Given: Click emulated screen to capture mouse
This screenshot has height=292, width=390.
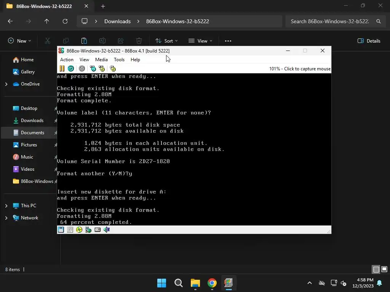Looking at the screenshot, I should click(x=194, y=149).
